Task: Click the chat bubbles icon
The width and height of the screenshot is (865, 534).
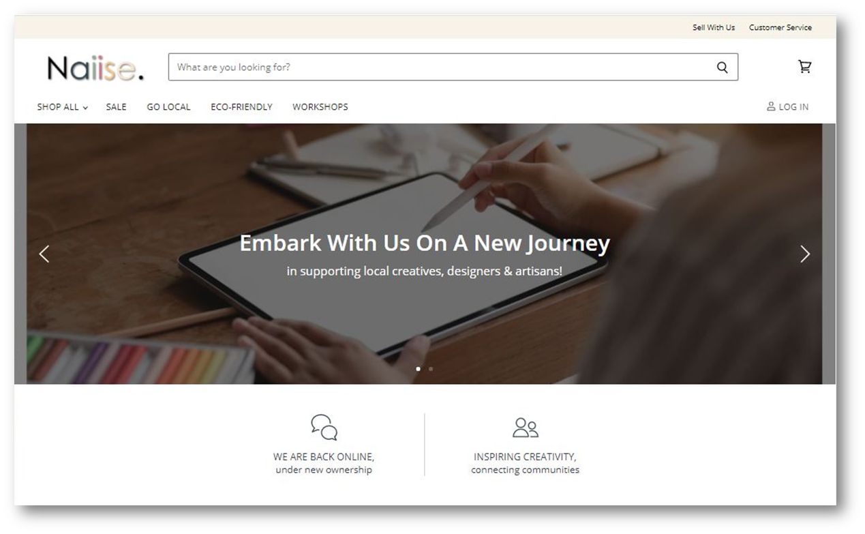Action: pyautogui.click(x=324, y=427)
